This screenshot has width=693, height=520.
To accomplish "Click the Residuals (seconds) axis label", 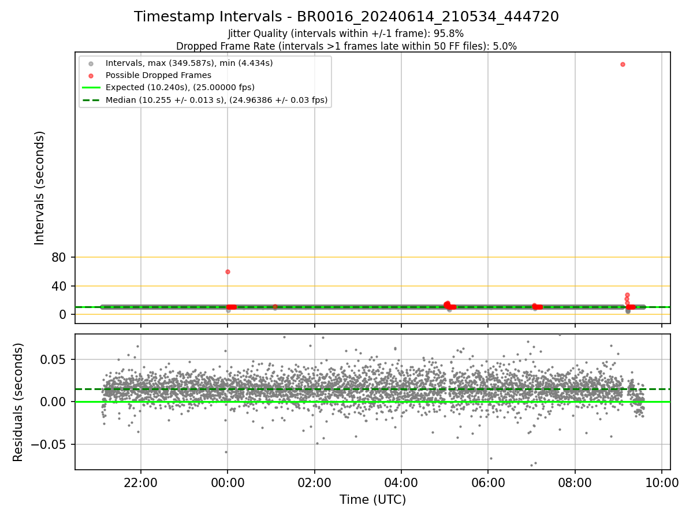I will point(18,402).
